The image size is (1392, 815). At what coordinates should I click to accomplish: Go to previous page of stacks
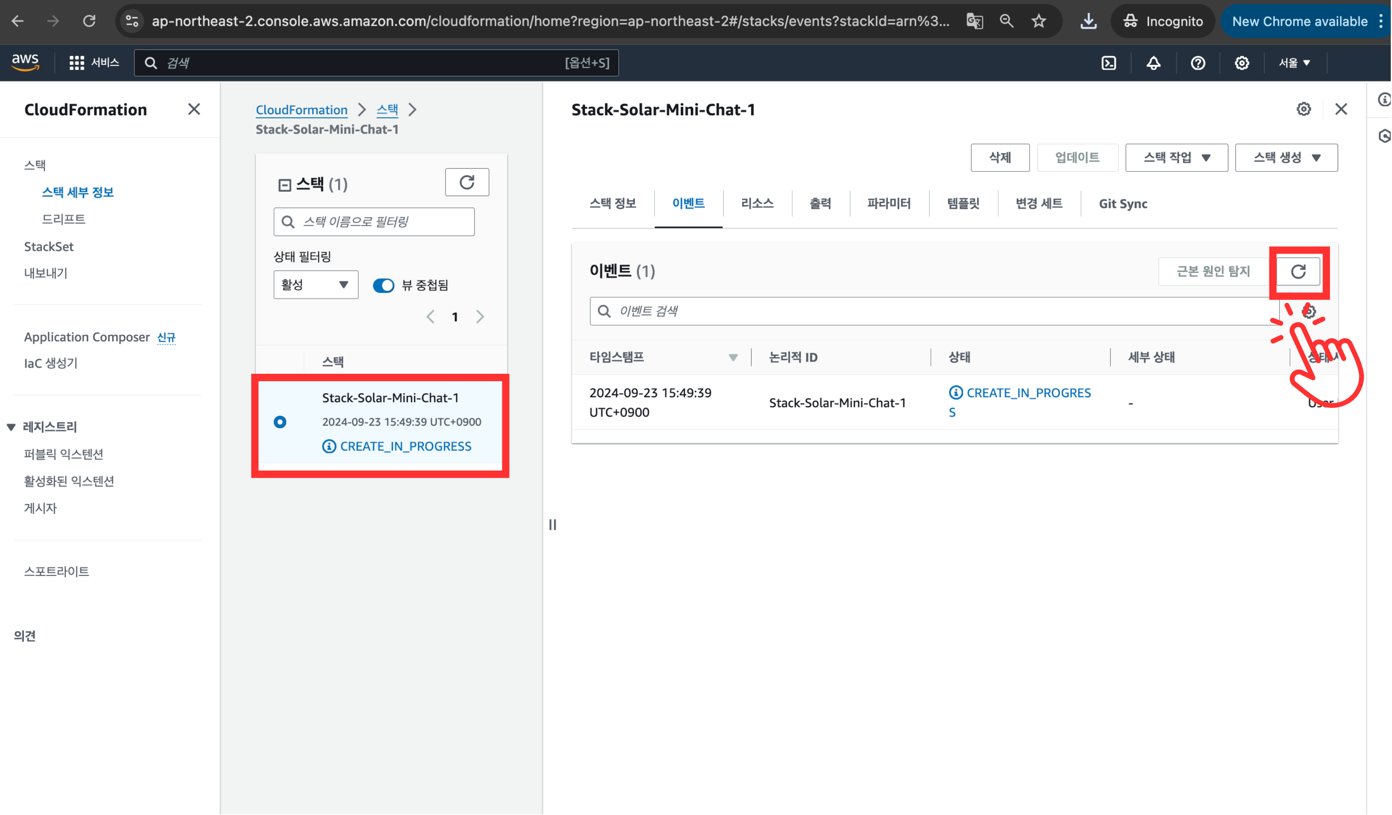coord(431,317)
